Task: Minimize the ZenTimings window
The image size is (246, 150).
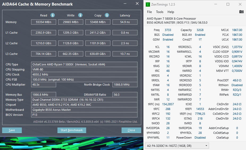Action: [x=216, y=5]
